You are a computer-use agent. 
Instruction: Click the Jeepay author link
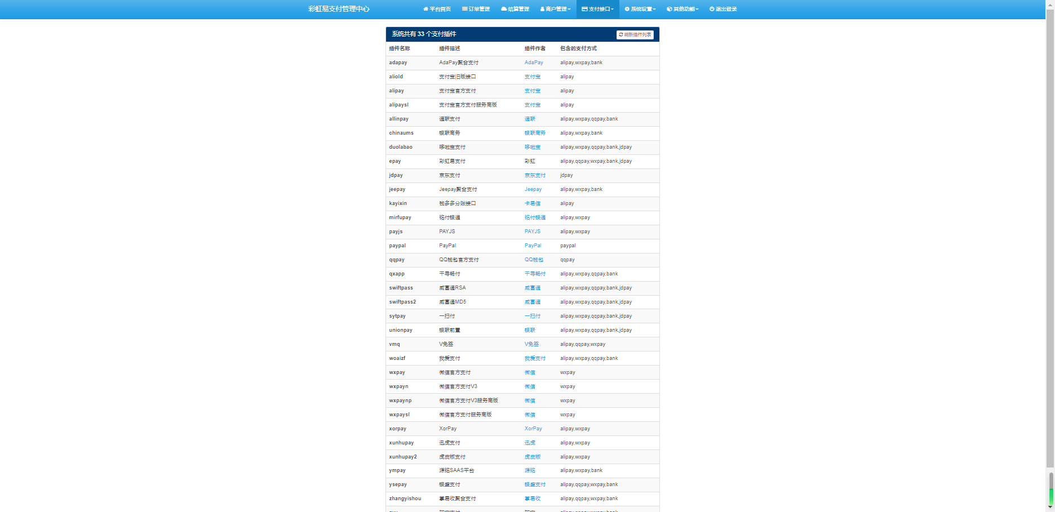point(533,189)
